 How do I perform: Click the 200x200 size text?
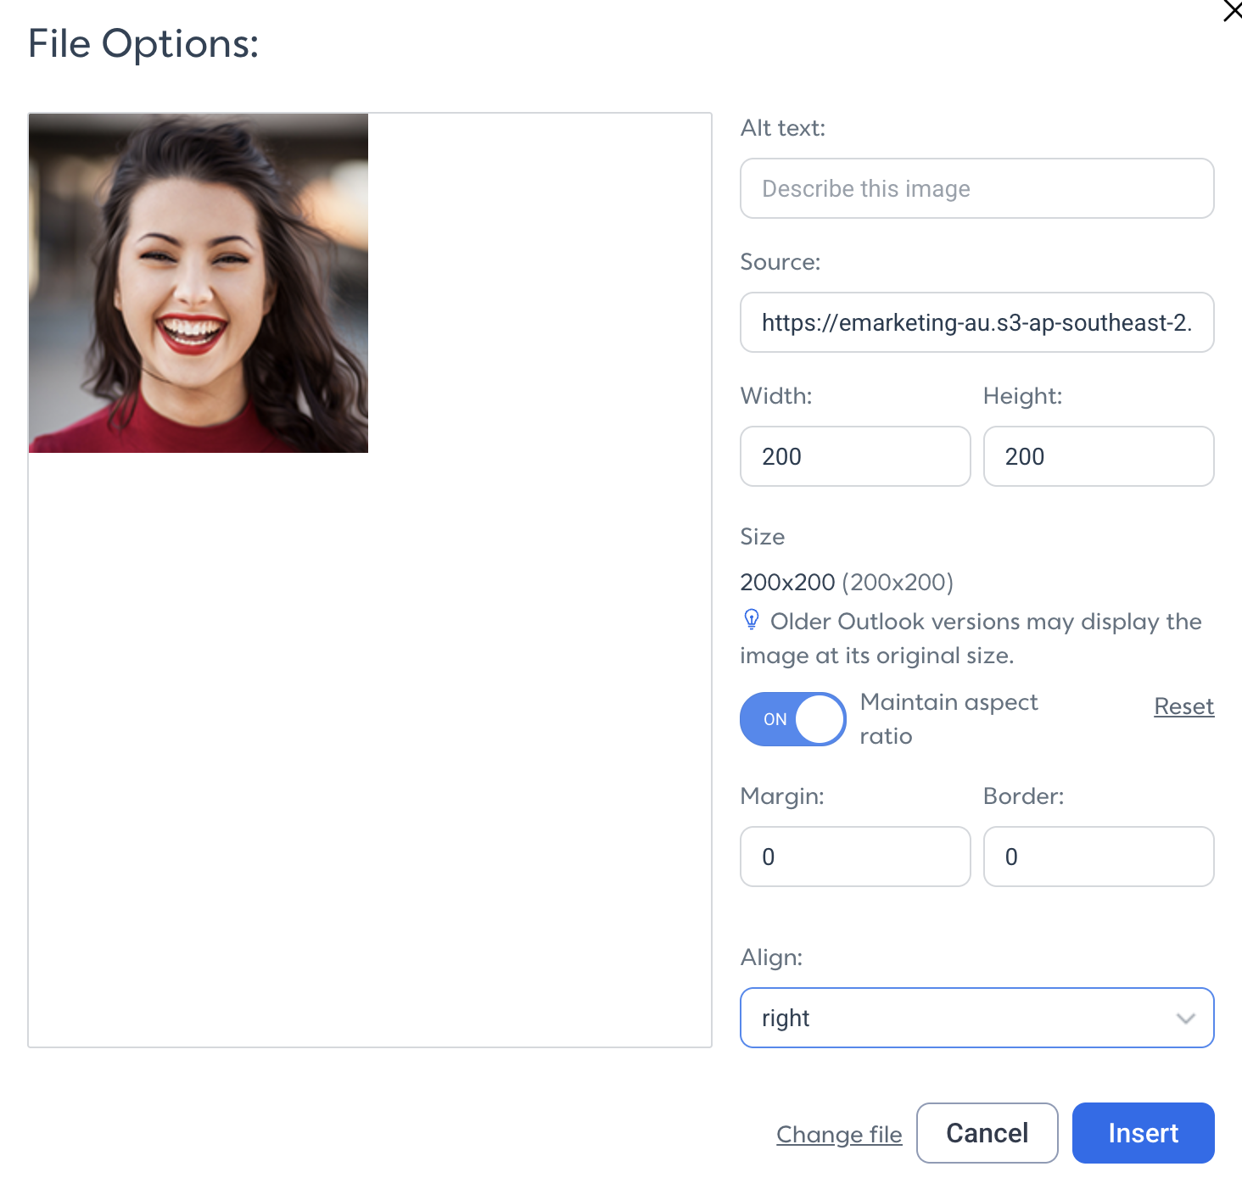coord(847,583)
